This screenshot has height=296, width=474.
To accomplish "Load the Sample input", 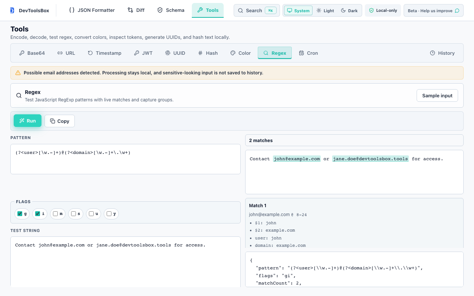I will click(437, 95).
